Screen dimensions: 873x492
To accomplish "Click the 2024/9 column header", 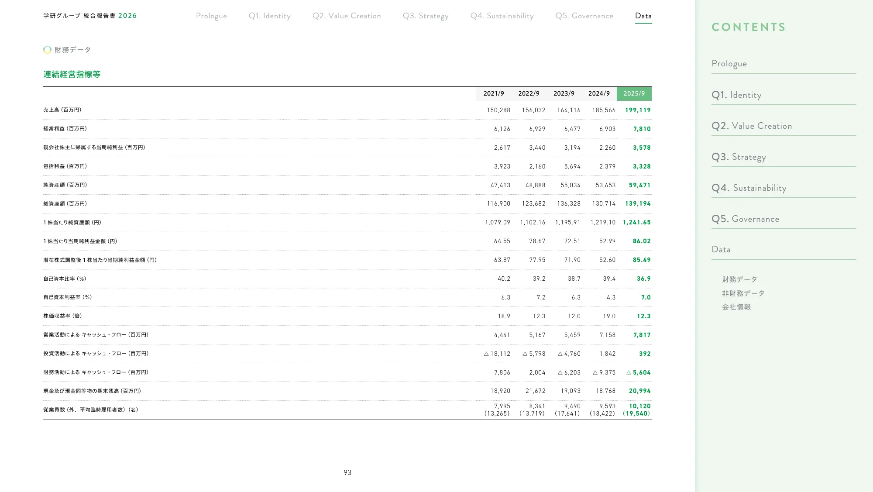I will coord(599,93).
